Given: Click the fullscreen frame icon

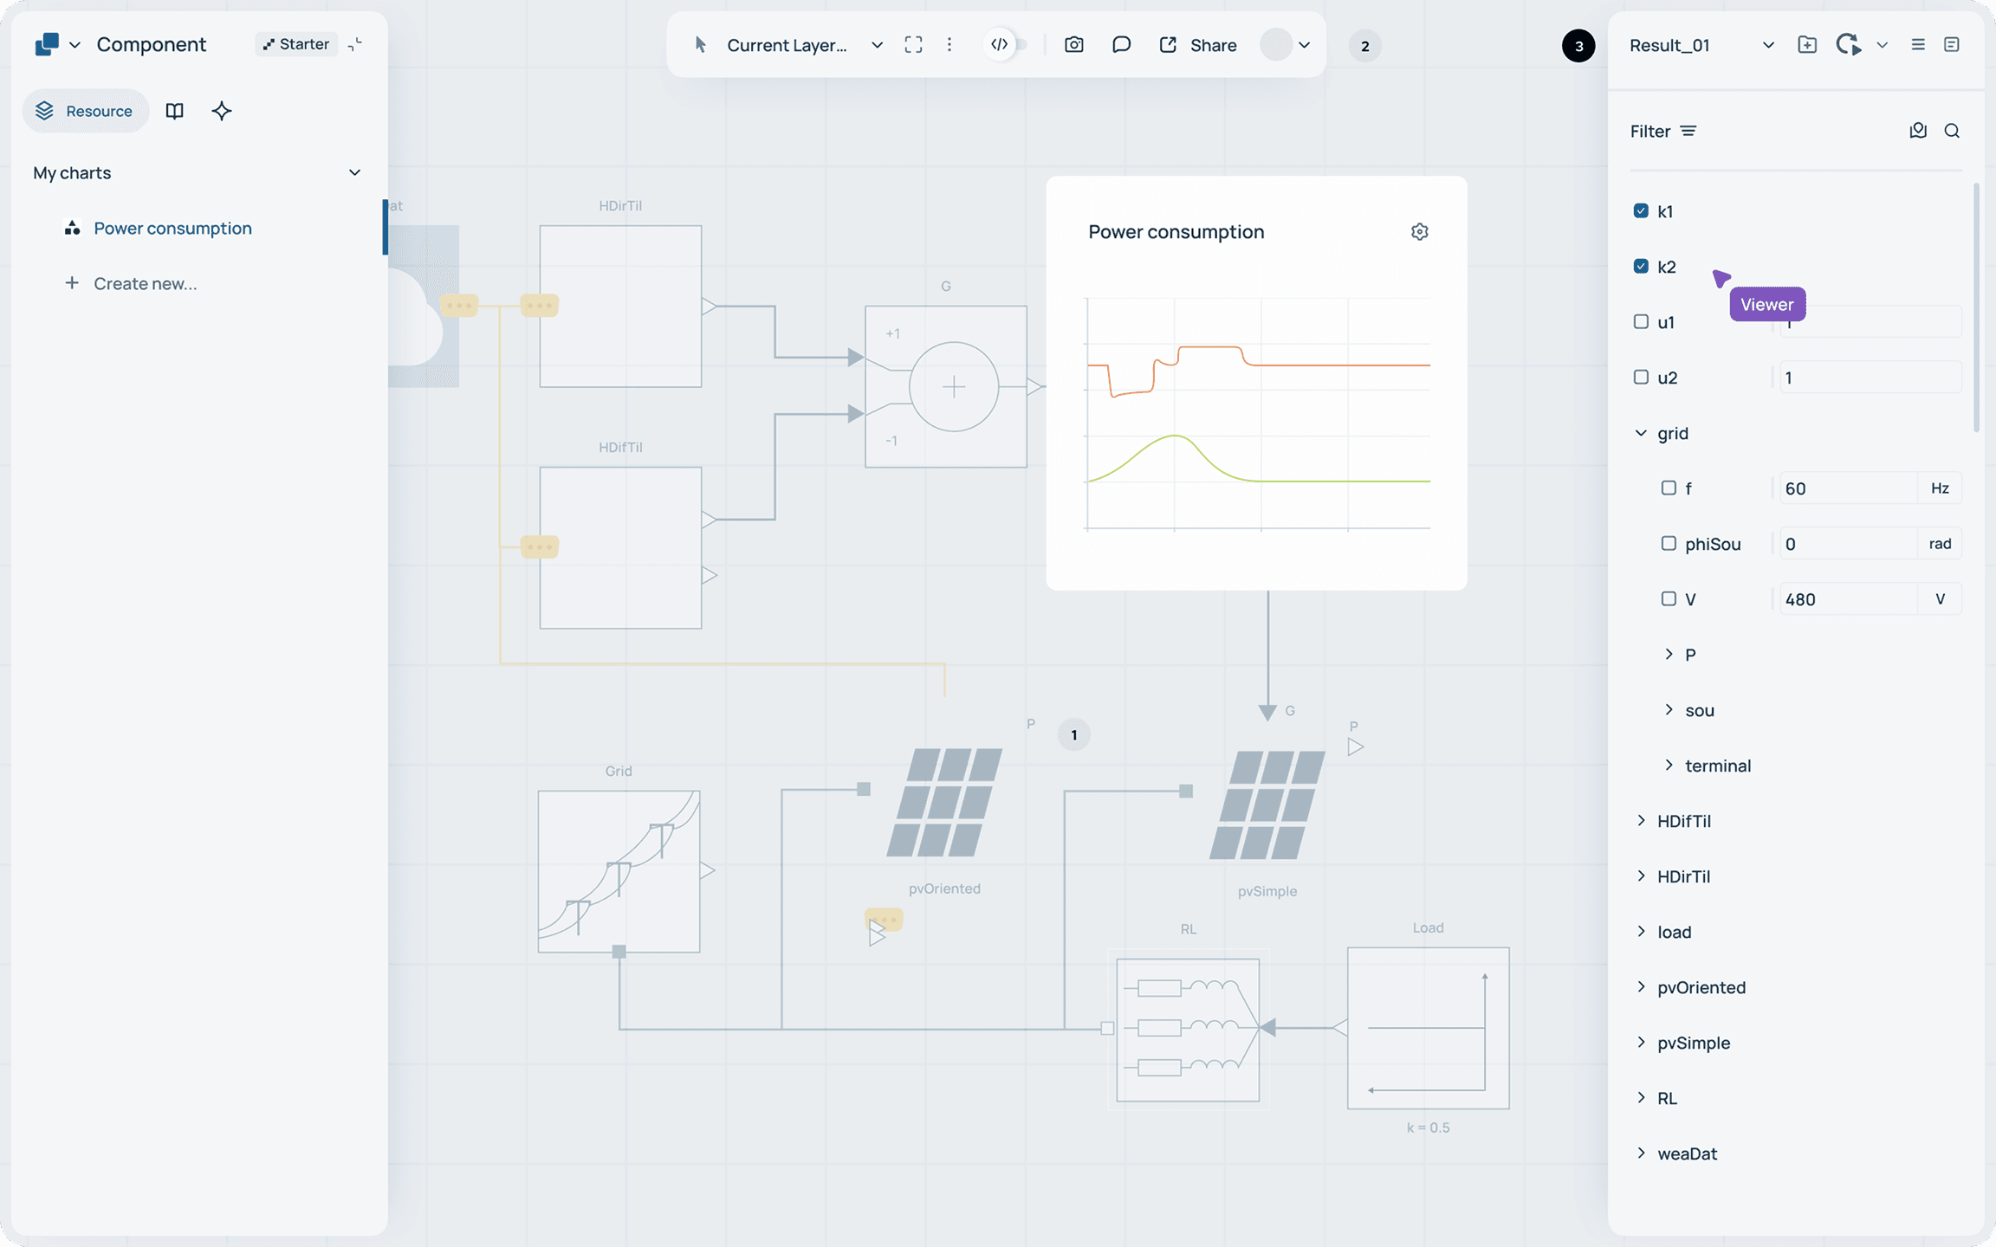Looking at the screenshot, I should click(913, 45).
